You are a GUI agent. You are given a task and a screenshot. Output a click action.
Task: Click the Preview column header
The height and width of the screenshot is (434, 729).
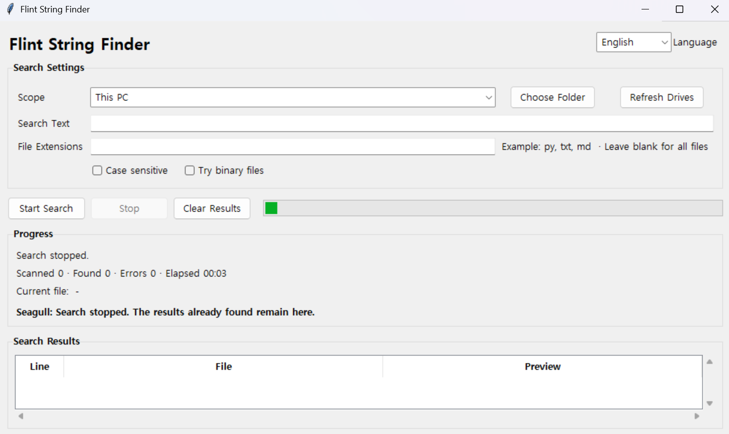coord(543,366)
